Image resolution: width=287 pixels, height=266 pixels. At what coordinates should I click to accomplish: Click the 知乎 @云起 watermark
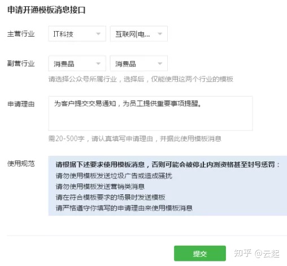[x=256, y=254]
